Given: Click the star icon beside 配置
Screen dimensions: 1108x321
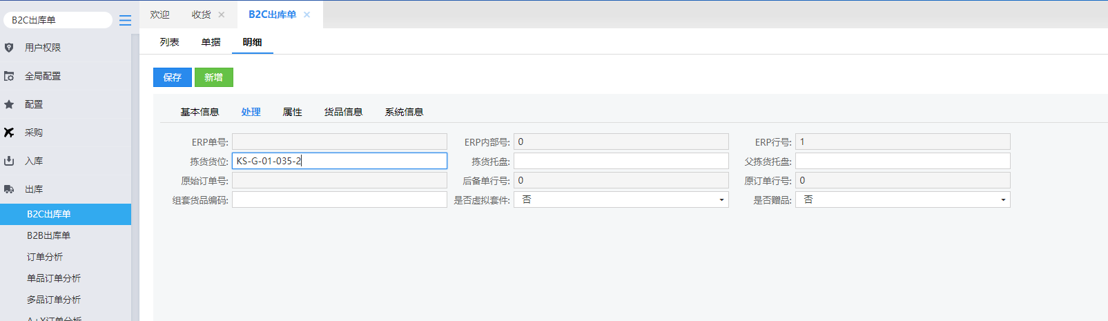Looking at the screenshot, I should pos(9,104).
